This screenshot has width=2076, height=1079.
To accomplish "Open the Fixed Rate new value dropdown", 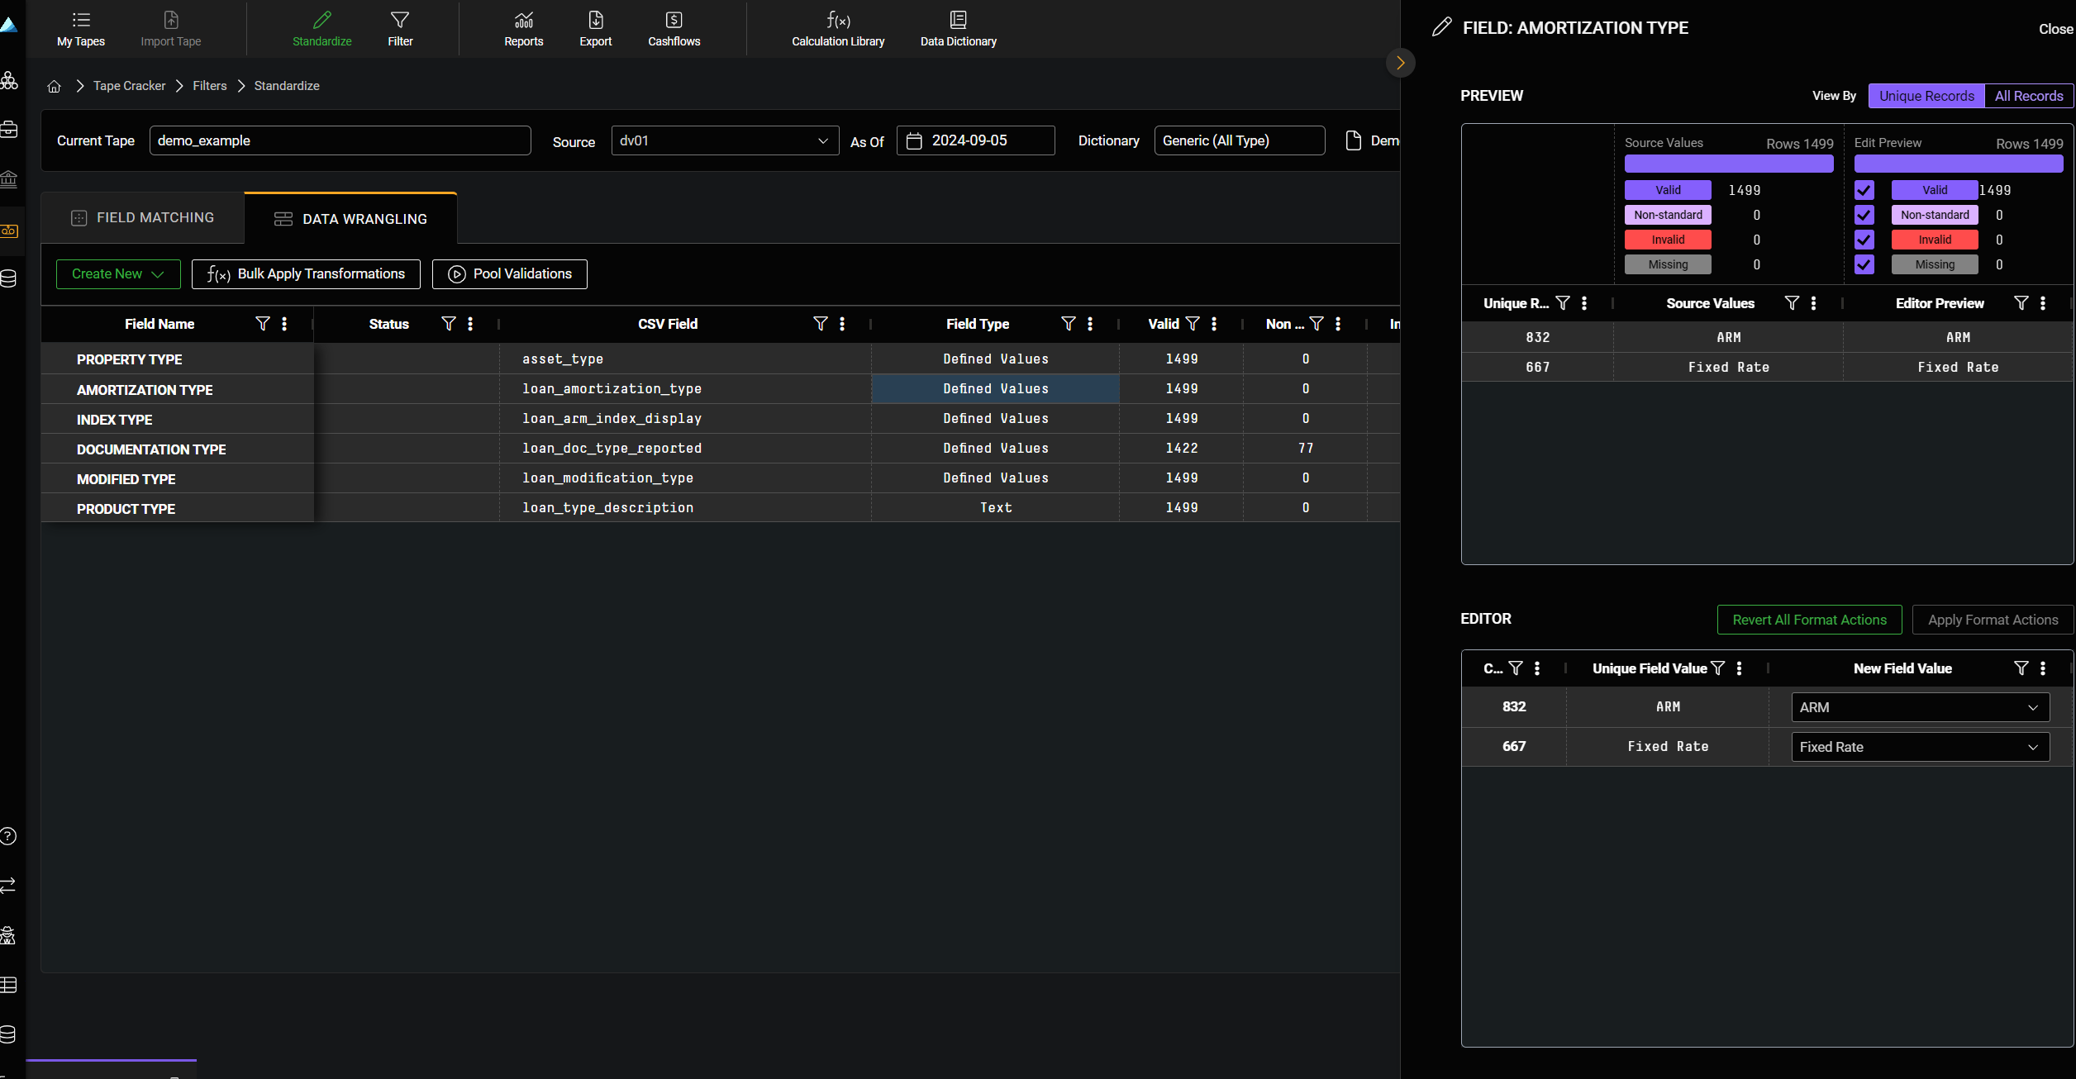I will pyautogui.click(x=1919, y=747).
